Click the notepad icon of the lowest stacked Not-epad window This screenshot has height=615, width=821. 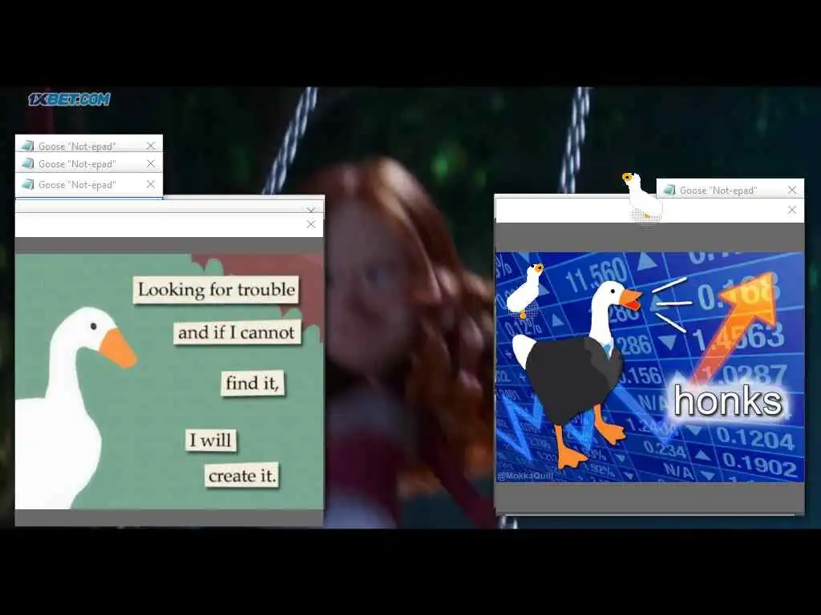28,184
